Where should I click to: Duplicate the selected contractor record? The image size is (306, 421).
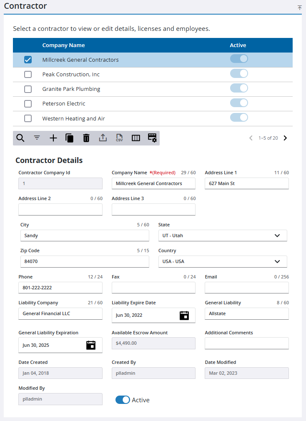tap(69, 138)
